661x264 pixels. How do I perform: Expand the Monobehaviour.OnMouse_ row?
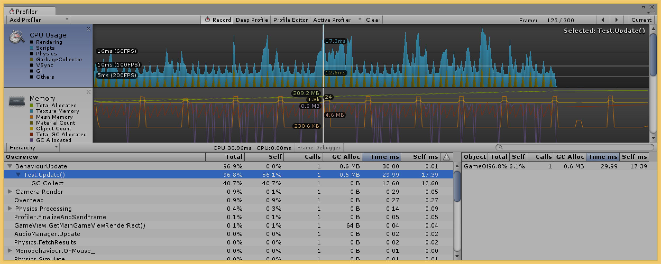10,251
